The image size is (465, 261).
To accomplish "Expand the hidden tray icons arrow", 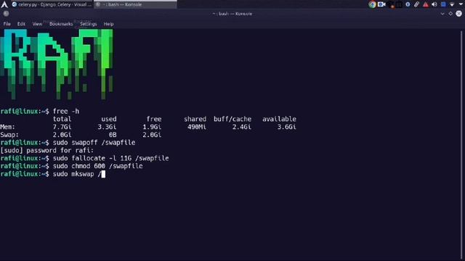I will [x=461, y=4].
